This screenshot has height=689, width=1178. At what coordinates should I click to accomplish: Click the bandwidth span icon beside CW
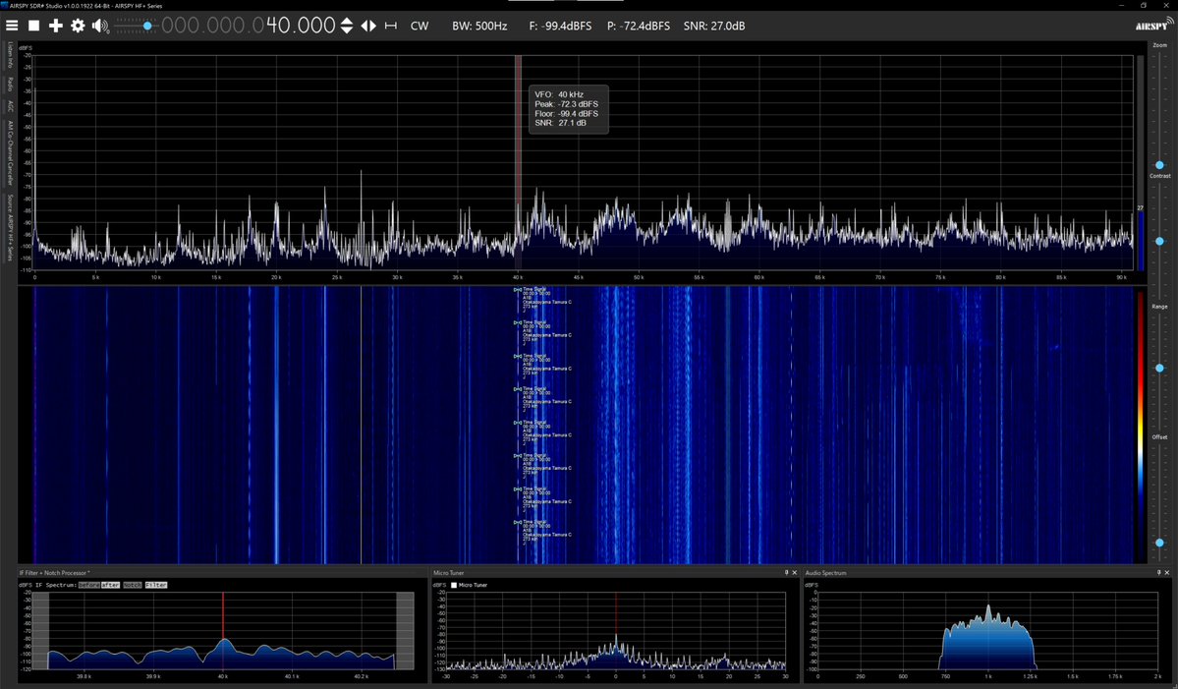coord(391,26)
